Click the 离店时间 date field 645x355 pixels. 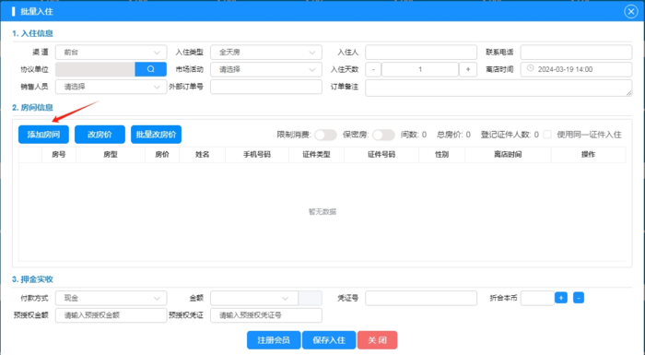point(576,69)
